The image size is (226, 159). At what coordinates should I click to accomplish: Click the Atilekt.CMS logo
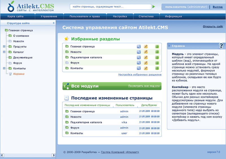coord(31,6)
